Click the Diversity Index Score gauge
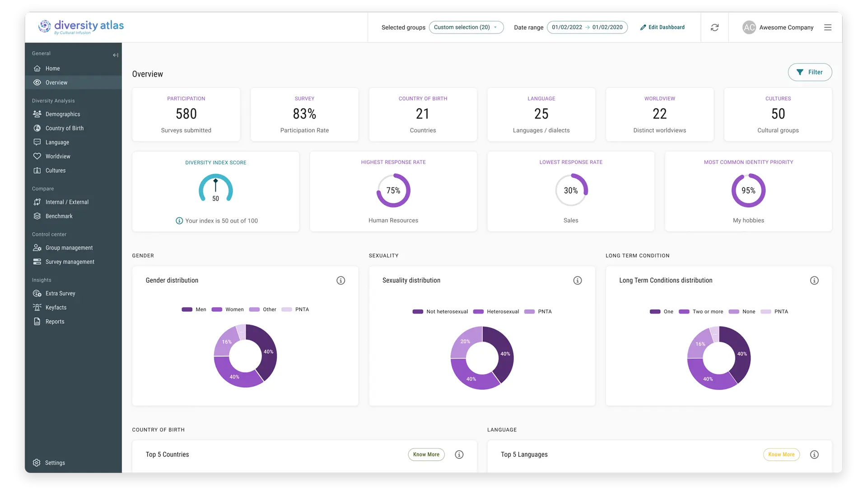Image resolution: width=867 pixels, height=496 pixels. pos(216,188)
